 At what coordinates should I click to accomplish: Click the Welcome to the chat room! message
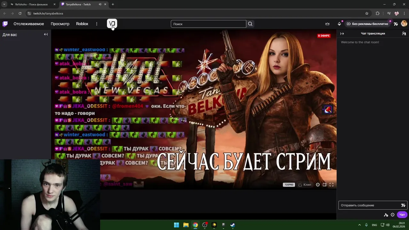pyautogui.click(x=360, y=42)
